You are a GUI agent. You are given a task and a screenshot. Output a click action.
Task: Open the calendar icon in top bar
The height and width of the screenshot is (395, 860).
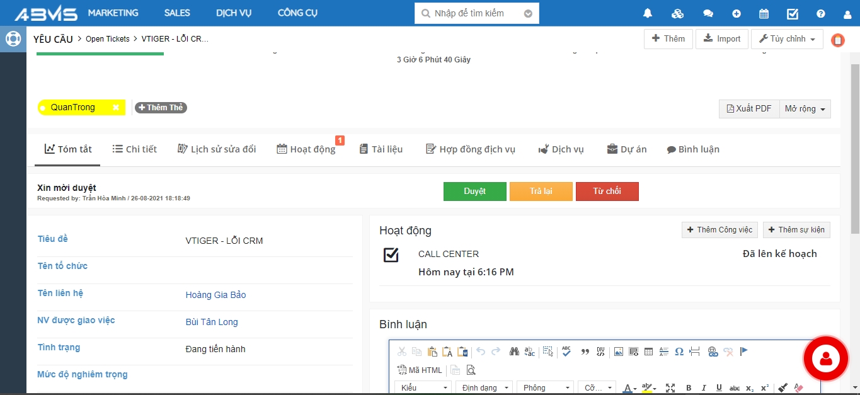[x=764, y=13]
